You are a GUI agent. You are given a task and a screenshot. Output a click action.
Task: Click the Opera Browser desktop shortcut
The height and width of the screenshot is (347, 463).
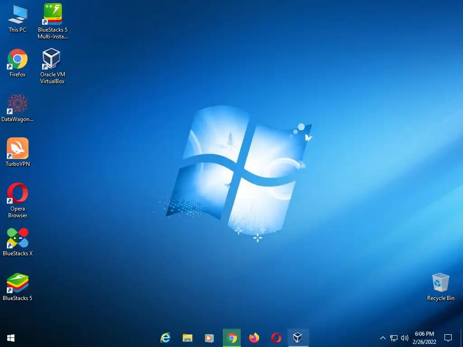coord(18,201)
